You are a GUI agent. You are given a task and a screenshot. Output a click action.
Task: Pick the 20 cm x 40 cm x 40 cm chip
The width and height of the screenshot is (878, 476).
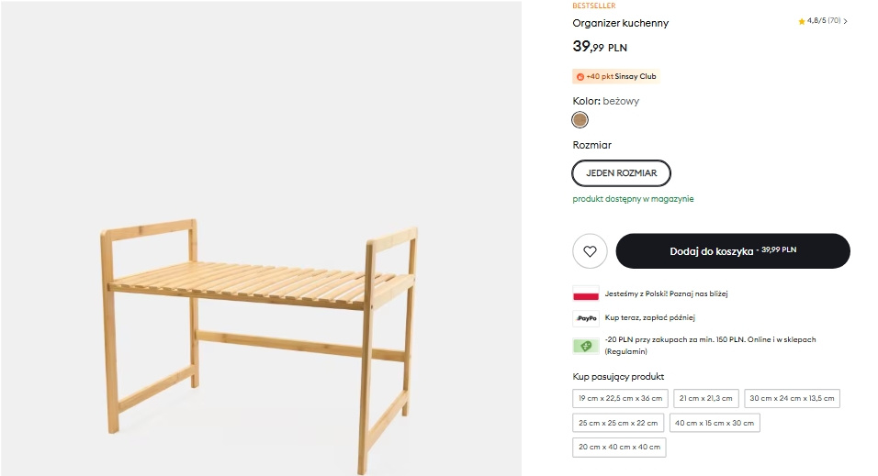[619, 448]
